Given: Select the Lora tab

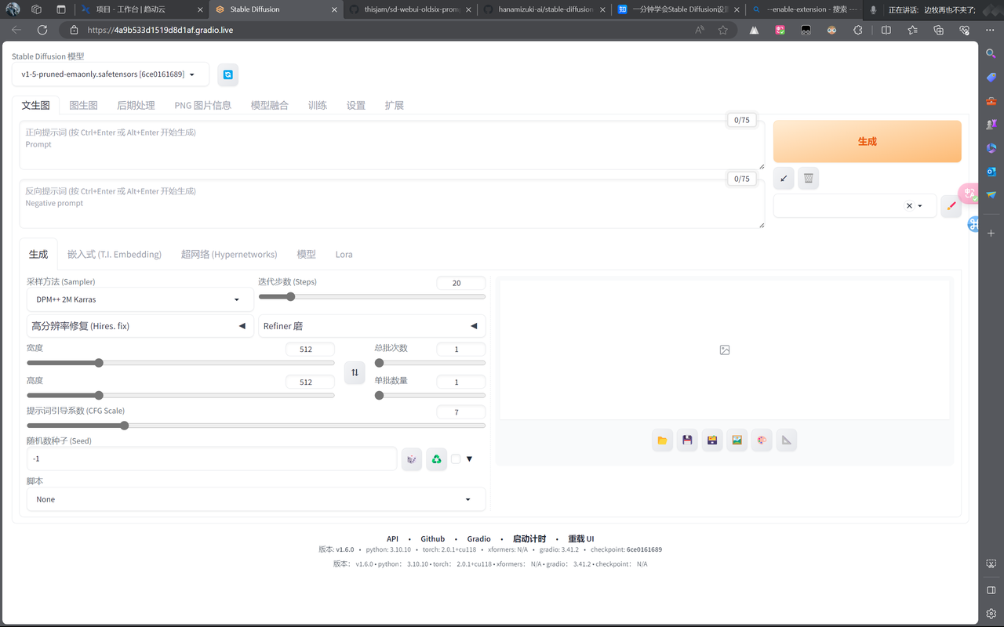Looking at the screenshot, I should [344, 254].
